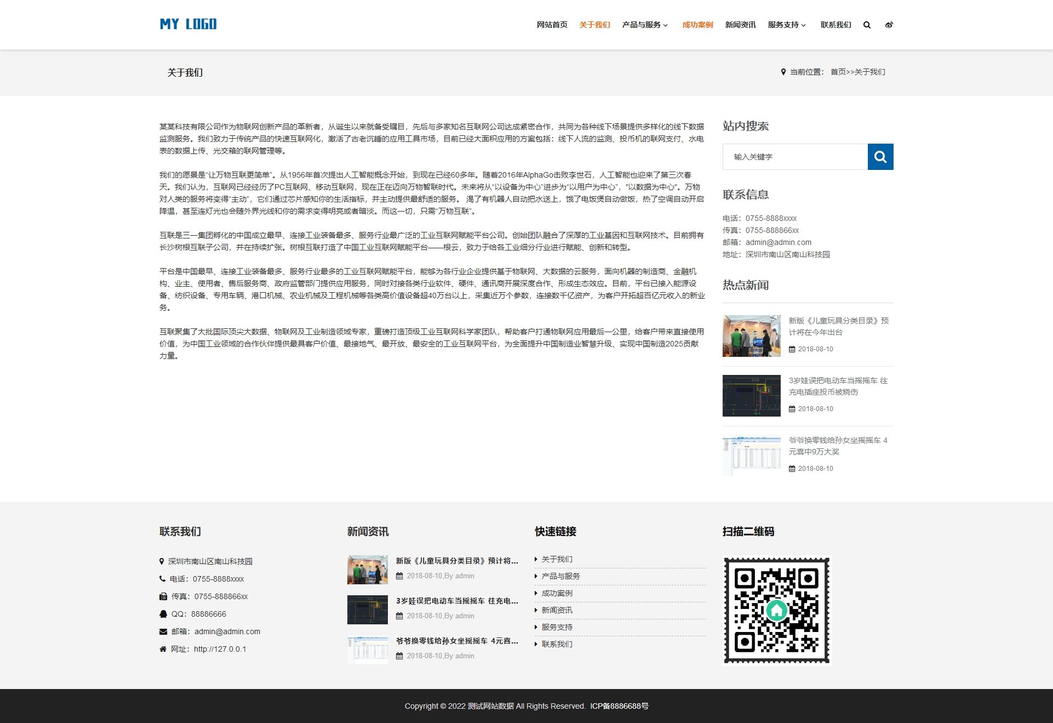
Task: Open the 网站首页 nav item
Action: click(552, 25)
